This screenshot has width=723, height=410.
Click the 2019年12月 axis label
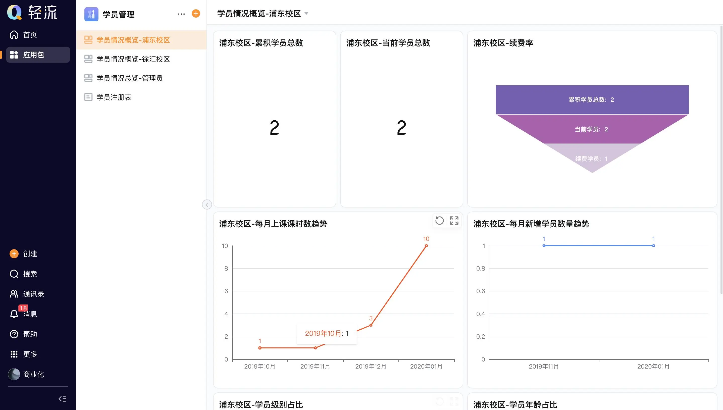[371, 366]
